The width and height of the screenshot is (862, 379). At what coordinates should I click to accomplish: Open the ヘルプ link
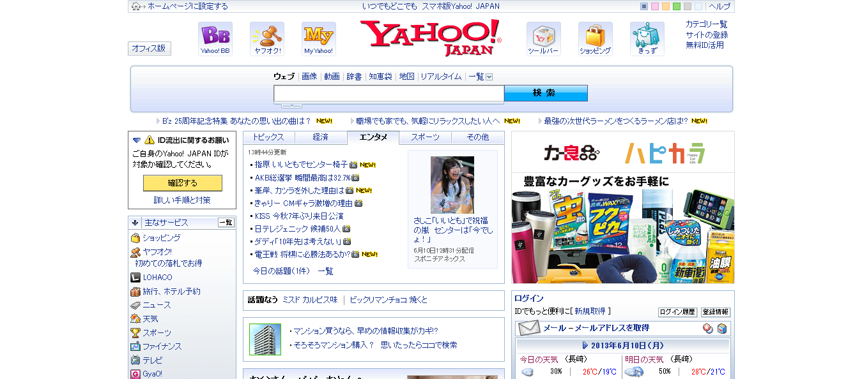tap(720, 6)
